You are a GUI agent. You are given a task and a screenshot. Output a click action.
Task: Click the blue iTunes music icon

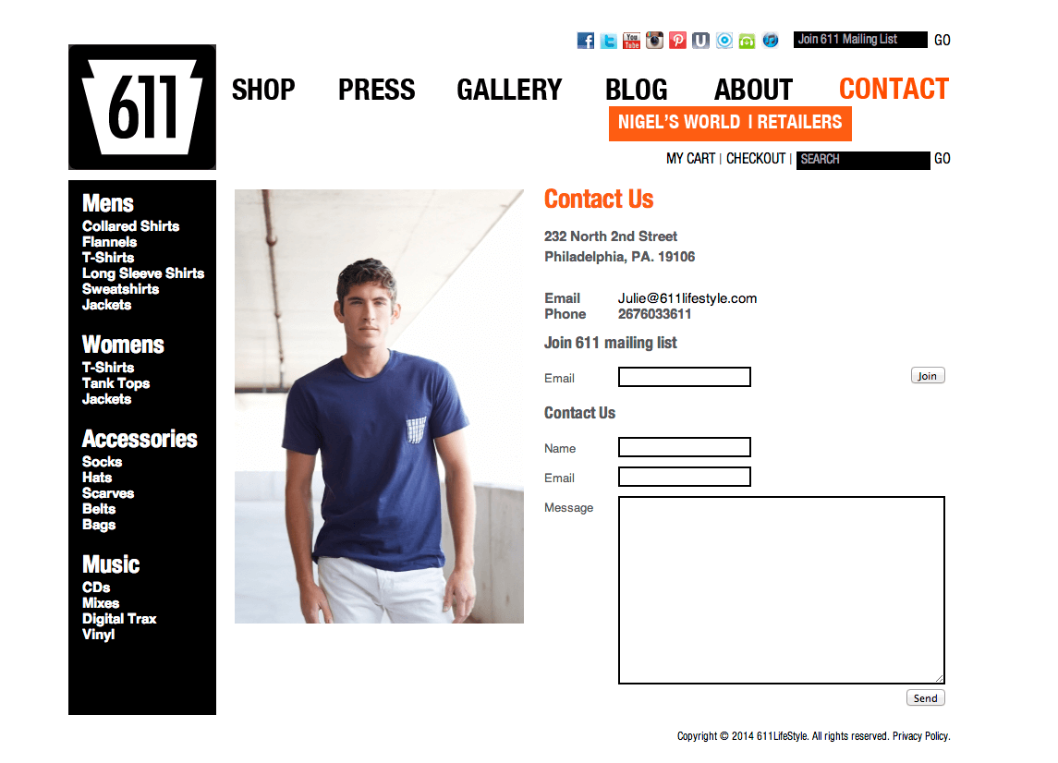click(x=770, y=41)
